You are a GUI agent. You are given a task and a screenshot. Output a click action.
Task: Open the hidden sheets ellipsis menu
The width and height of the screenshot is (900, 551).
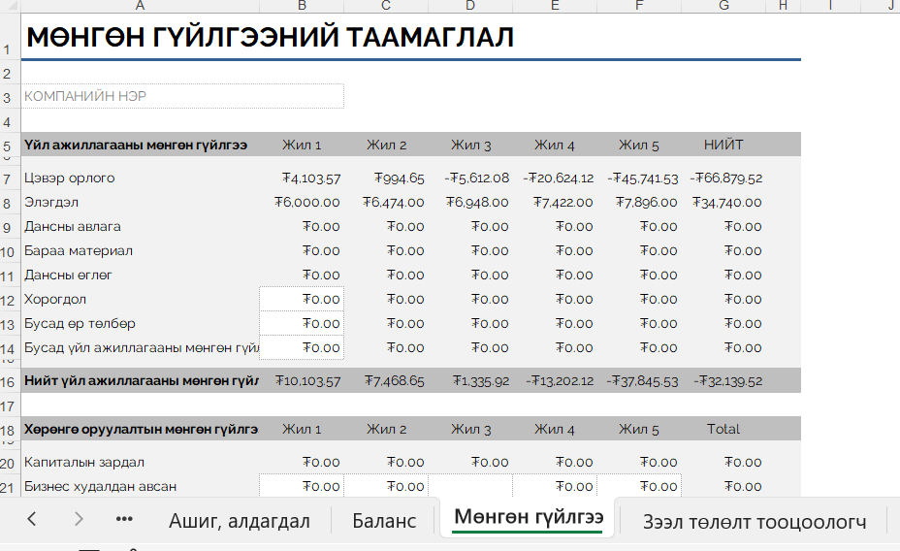(124, 519)
